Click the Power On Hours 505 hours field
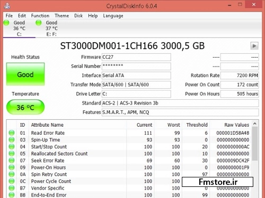The image size is (265, 198). (240, 94)
